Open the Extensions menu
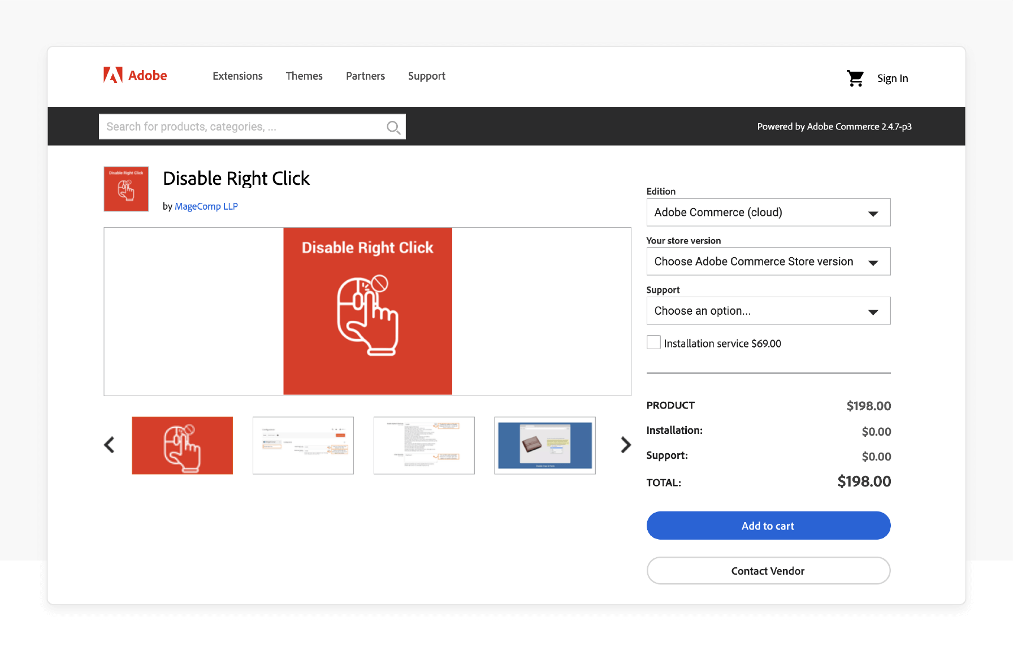This screenshot has width=1013, height=647. click(x=237, y=76)
